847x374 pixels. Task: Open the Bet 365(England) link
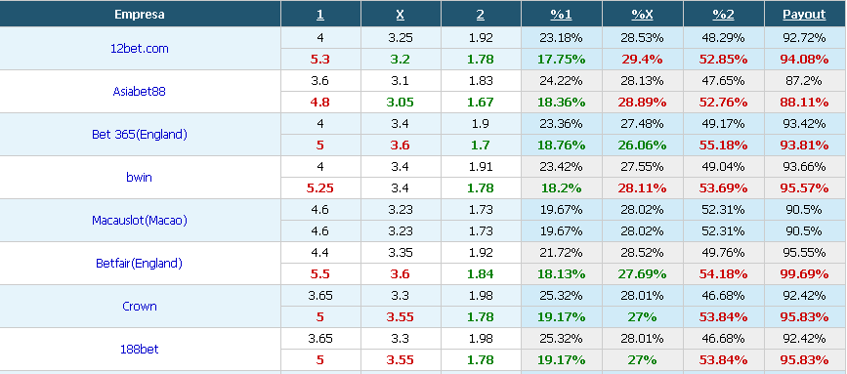pyautogui.click(x=140, y=135)
